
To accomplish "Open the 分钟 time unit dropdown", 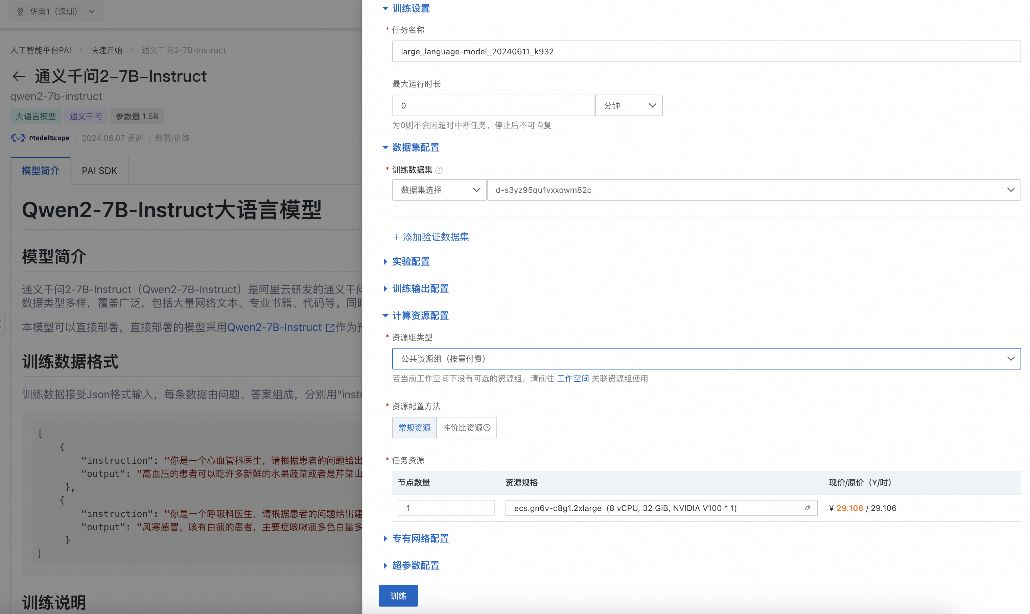I will tap(629, 105).
